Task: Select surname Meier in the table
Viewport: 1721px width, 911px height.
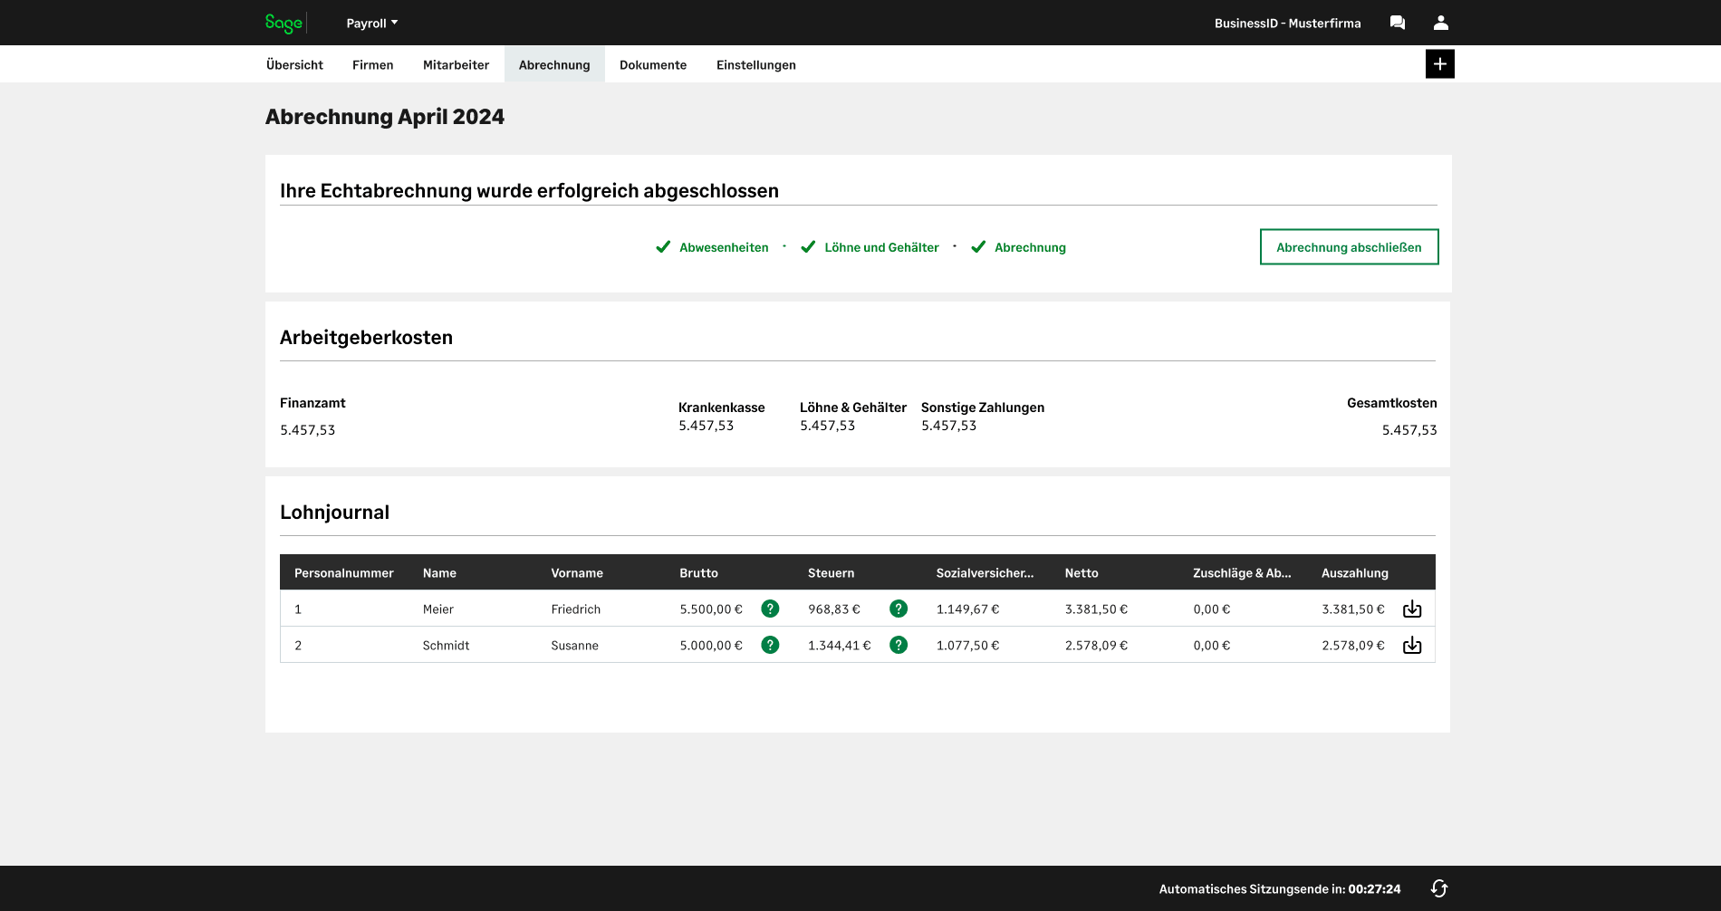Action: coord(438,609)
